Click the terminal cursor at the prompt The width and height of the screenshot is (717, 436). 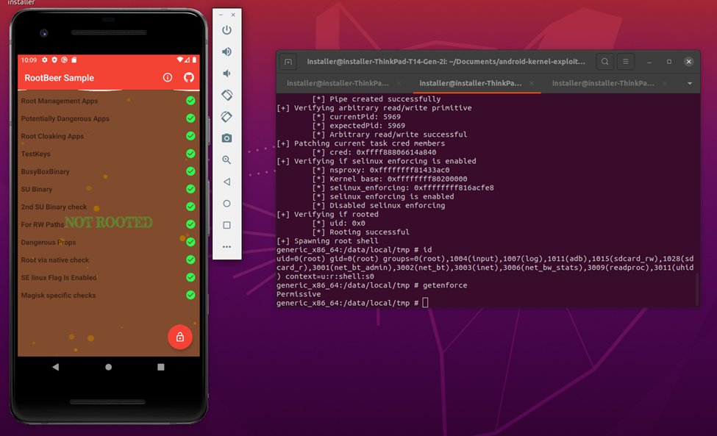click(x=425, y=302)
